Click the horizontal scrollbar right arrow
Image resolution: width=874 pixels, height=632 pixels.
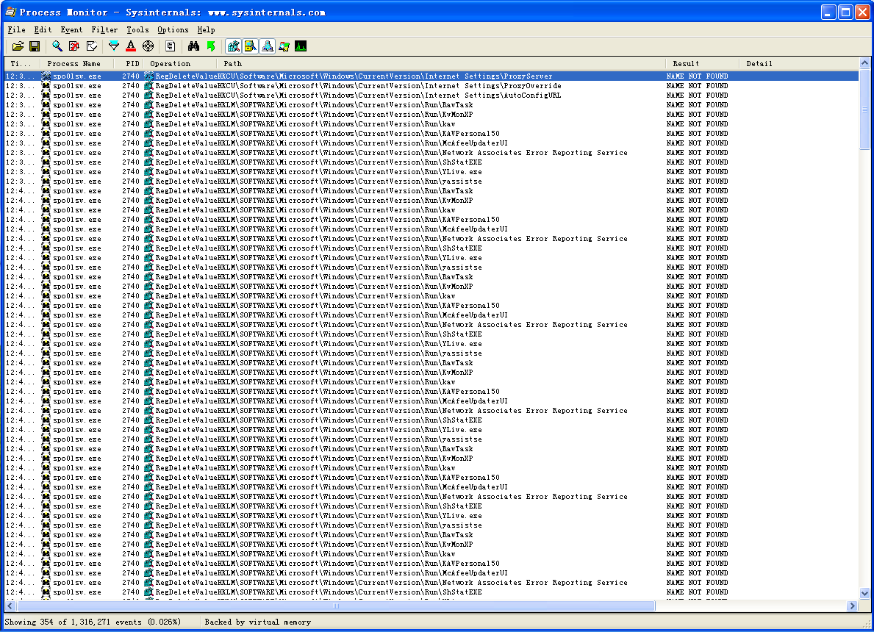pyautogui.click(x=852, y=606)
